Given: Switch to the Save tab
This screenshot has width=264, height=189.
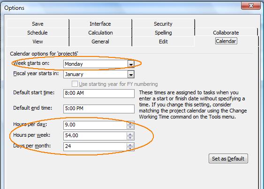Looking at the screenshot, I should click(x=38, y=24).
